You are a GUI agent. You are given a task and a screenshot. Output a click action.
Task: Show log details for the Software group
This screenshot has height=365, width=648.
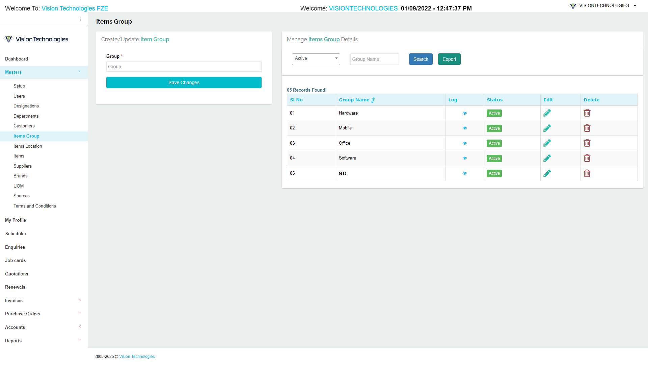465,158
